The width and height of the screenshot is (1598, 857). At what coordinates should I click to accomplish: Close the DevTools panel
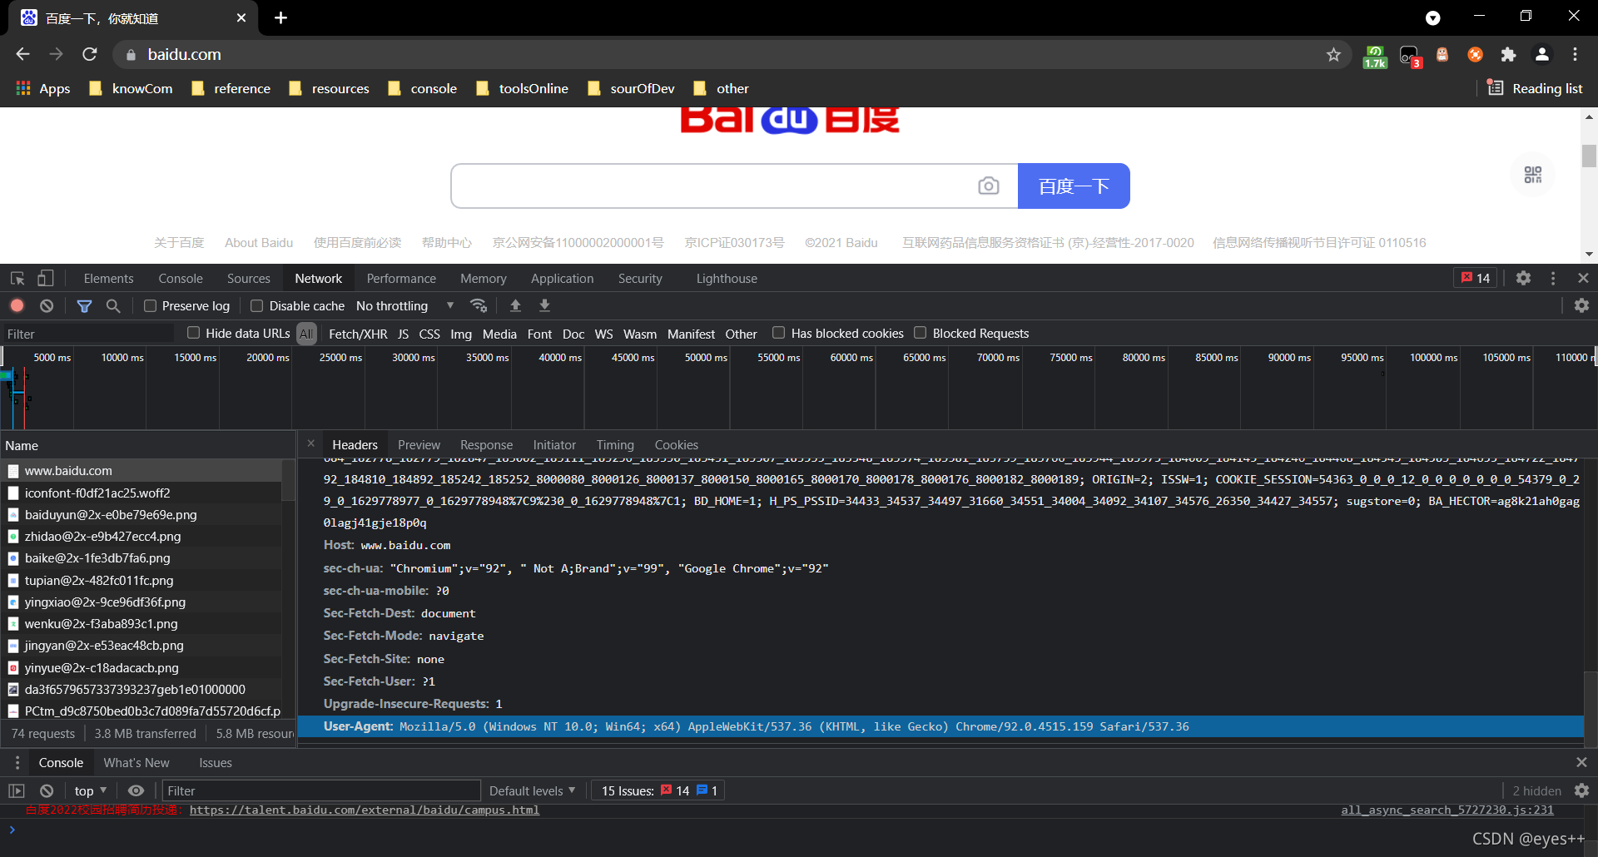pyautogui.click(x=1583, y=279)
